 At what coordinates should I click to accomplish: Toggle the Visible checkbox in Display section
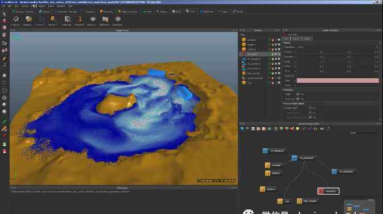(298, 94)
